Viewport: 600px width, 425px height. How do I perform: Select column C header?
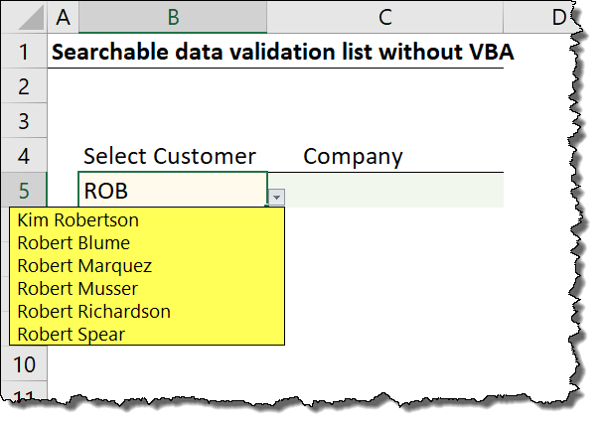(x=385, y=17)
